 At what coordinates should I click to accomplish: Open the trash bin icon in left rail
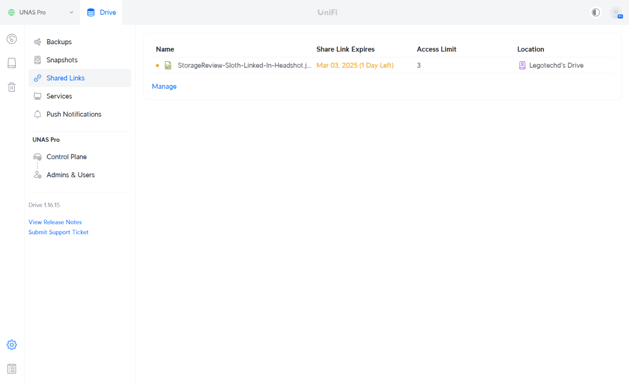[12, 87]
